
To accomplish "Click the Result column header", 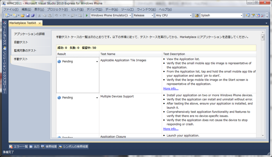I will 78,54.
